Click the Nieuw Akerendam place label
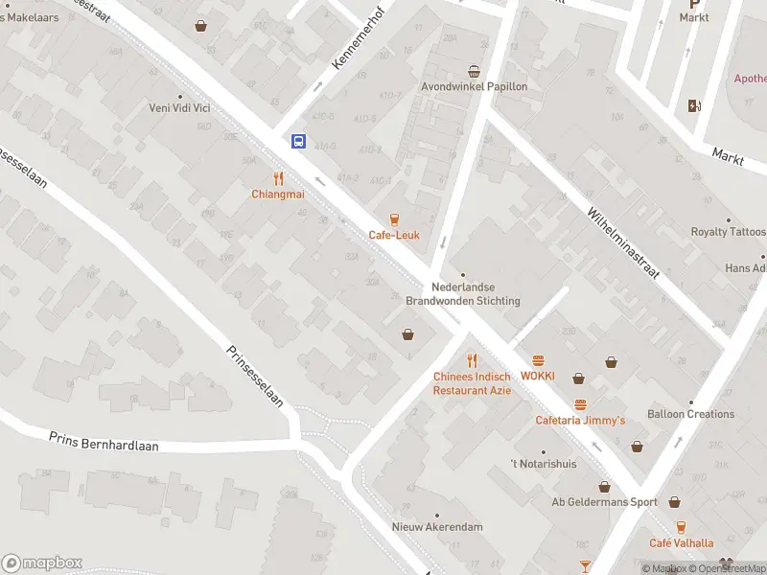767x575 pixels. tap(437, 526)
